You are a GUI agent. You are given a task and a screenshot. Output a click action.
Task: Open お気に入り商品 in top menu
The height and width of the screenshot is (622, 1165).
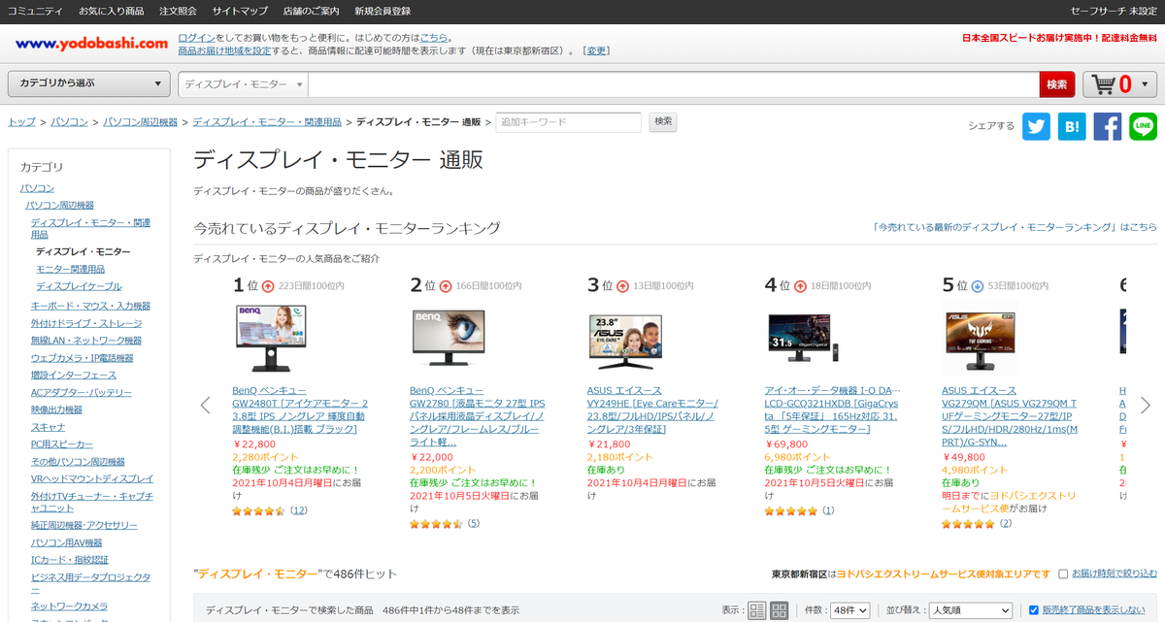[112, 11]
